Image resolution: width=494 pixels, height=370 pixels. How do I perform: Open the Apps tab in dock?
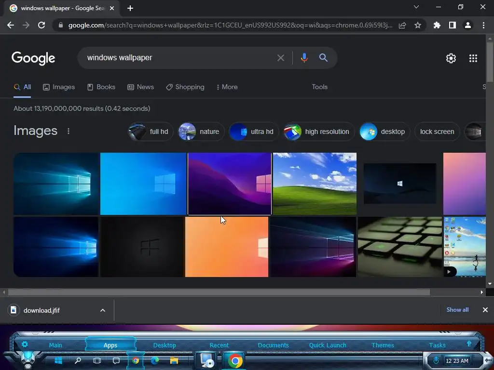click(x=110, y=345)
